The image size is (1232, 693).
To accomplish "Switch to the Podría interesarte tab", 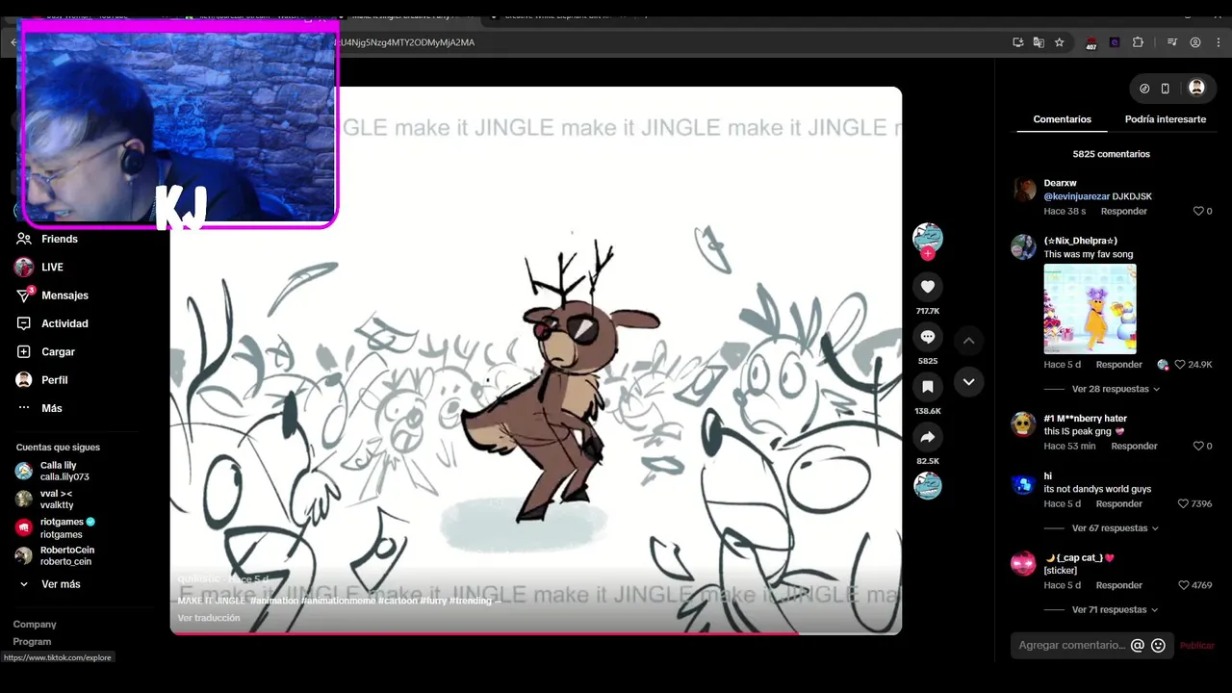I will tap(1166, 119).
